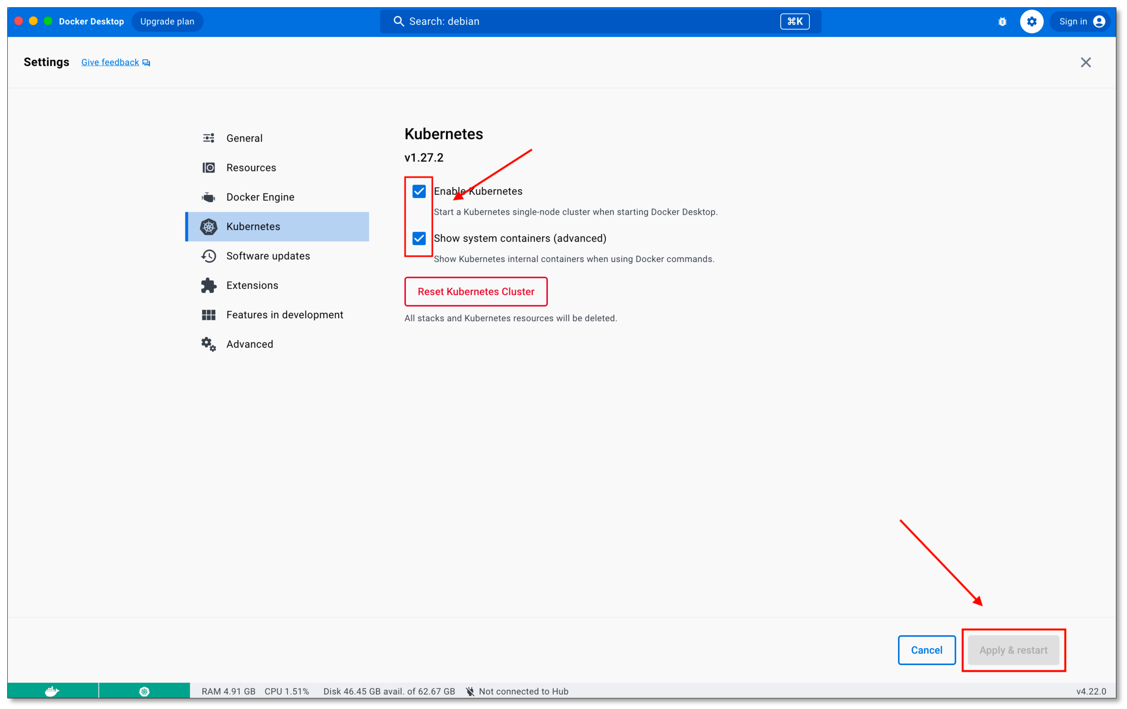Click the Apply & restart button
Image resolution: width=1127 pixels, height=709 pixels.
(1013, 650)
